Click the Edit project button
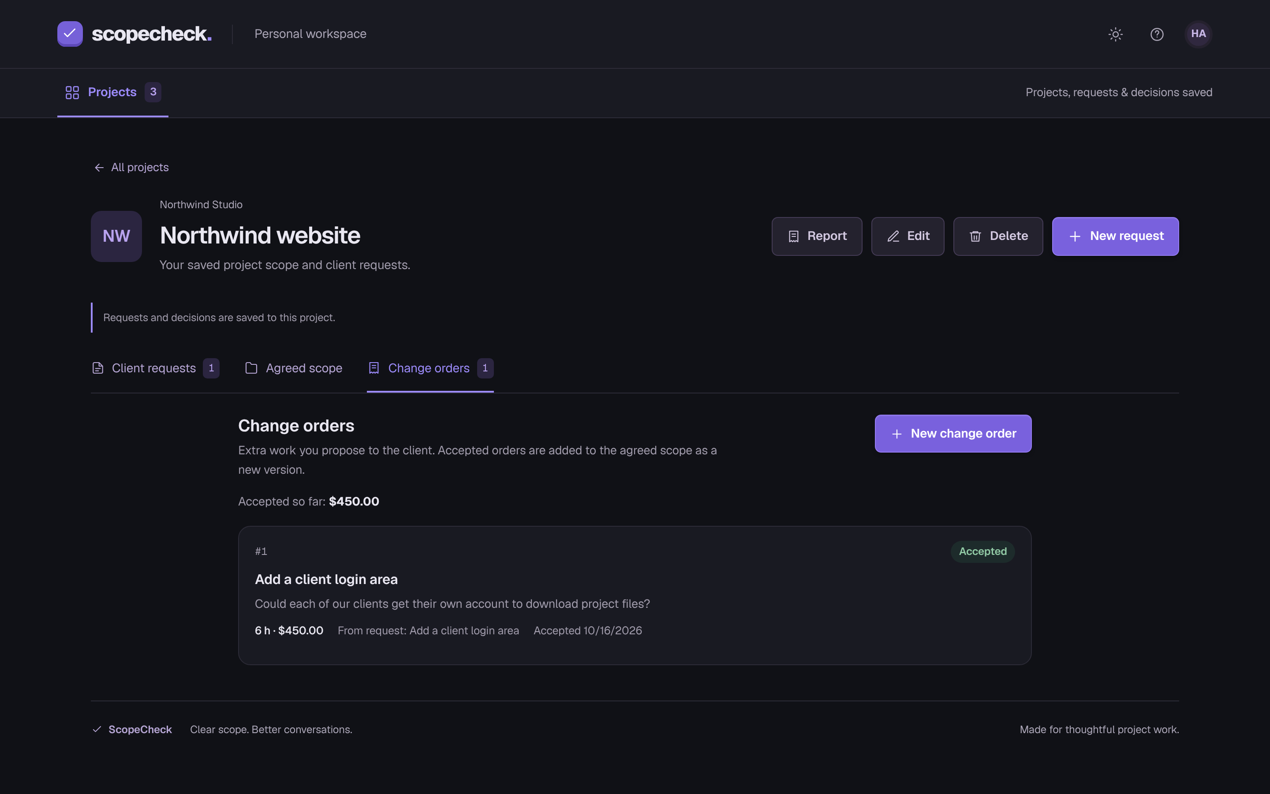 point(908,236)
